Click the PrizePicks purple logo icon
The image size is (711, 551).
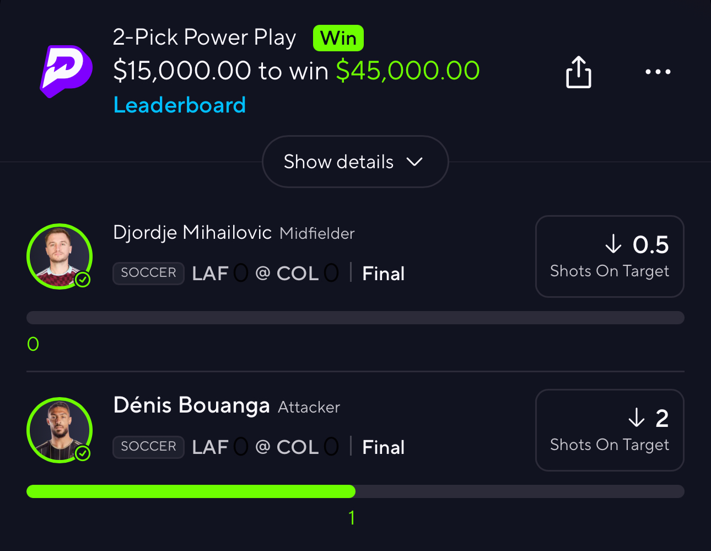pyautogui.click(x=66, y=71)
